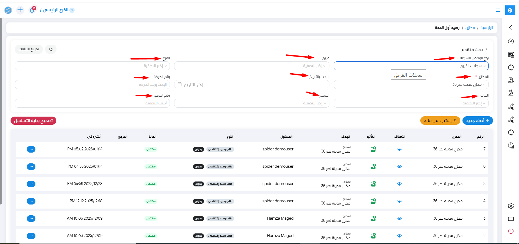Screen dimensions: 519x244
Task: Open the hamburger menu icon
Action: click(498, 10)
